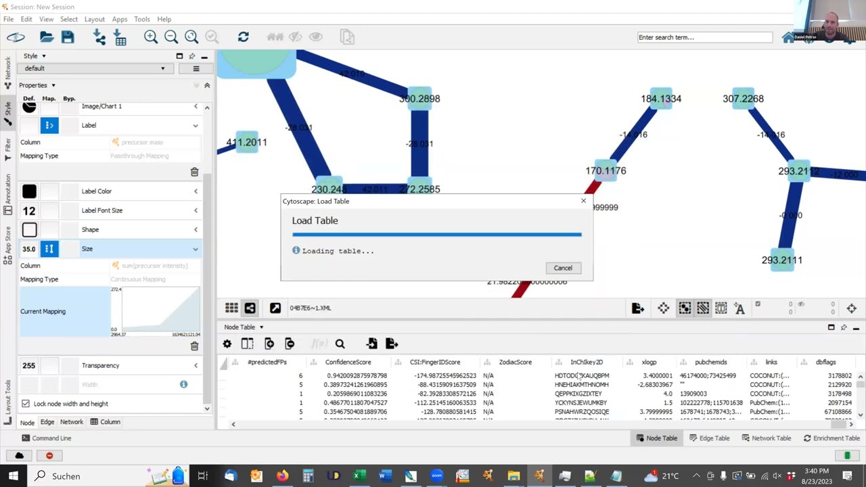Screen dimensions: 866x487
Task: Open the Tools menu
Action: pyautogui.click(x=141, y=19)
